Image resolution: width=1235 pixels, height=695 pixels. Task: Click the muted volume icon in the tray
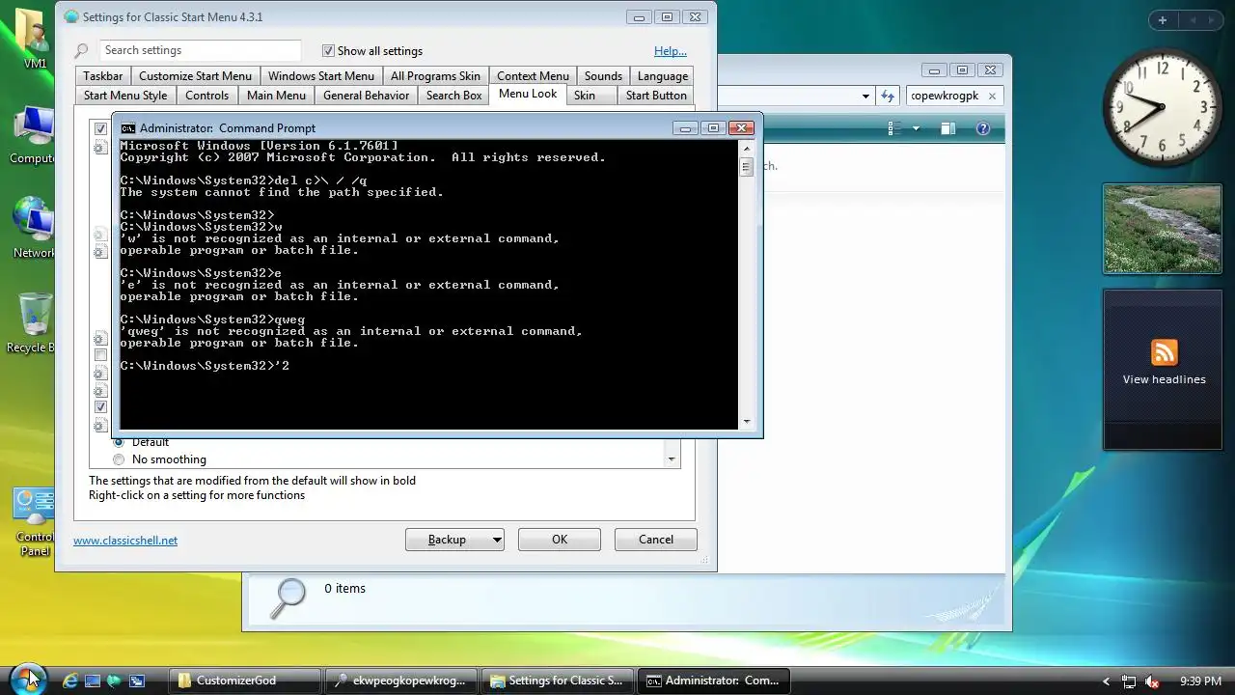point(1151,681)
